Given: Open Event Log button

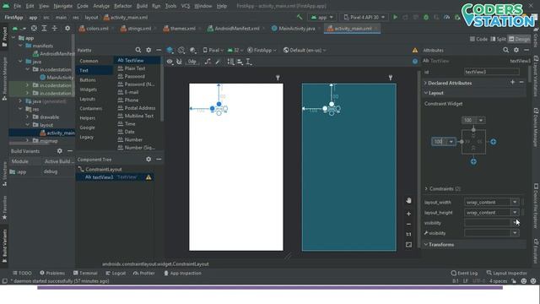Looking at the screenshot, I should 464,273.
